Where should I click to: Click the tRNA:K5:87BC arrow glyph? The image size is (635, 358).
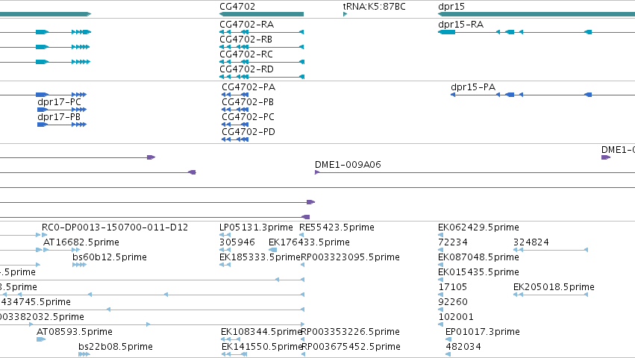345,14
